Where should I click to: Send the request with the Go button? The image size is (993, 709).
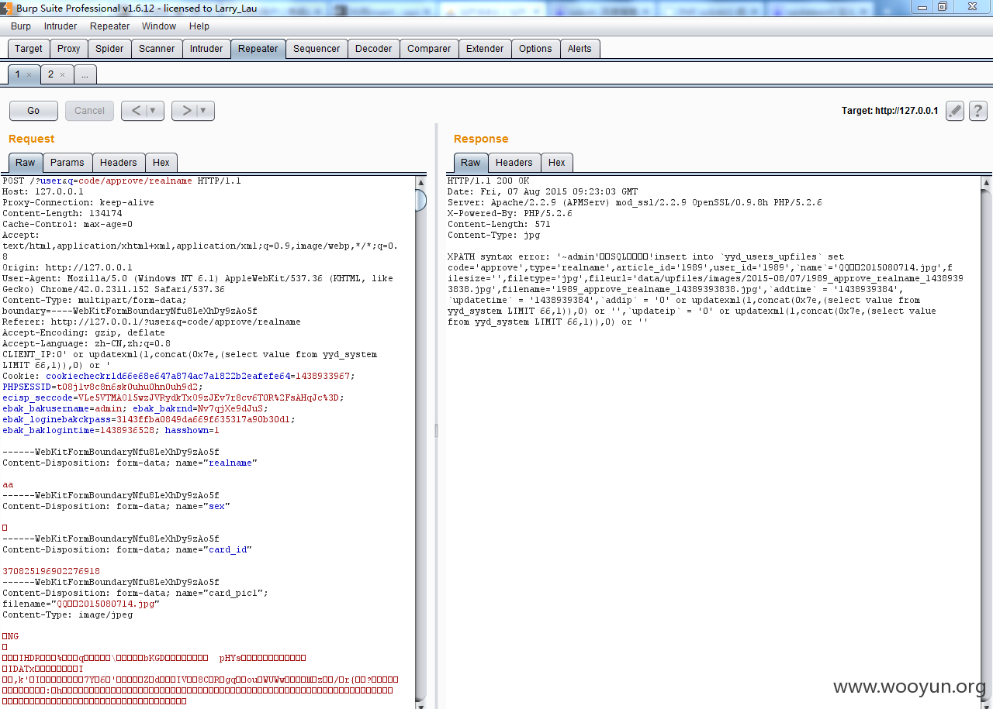[33, 111]
